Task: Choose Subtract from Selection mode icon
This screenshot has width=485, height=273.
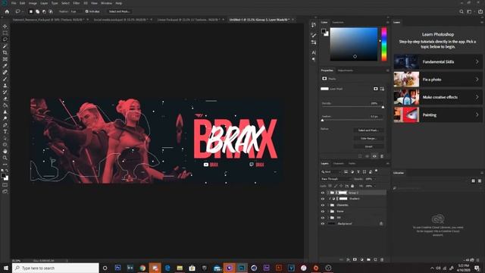Action: [x=44, y=11]
